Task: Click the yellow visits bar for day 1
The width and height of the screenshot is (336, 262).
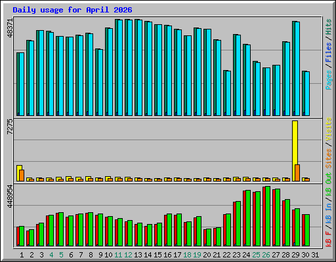Action: [x=18, y=173]
